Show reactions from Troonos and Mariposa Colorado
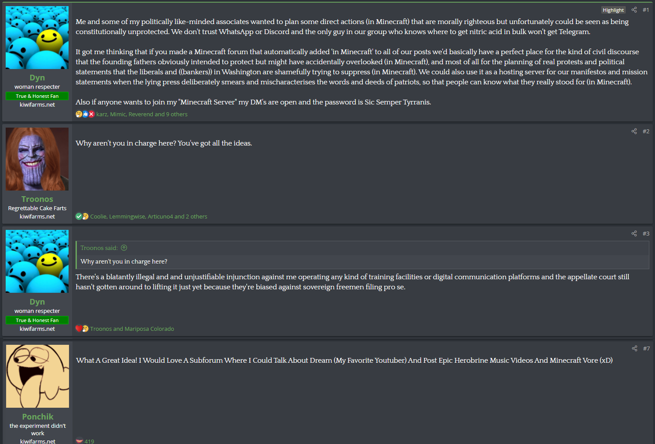This screenshot has width=655, height=444. click(x=132, y=329)
